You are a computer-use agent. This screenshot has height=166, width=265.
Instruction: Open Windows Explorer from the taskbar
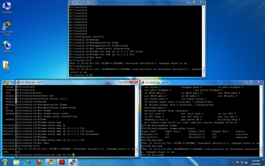pos(16,162)
